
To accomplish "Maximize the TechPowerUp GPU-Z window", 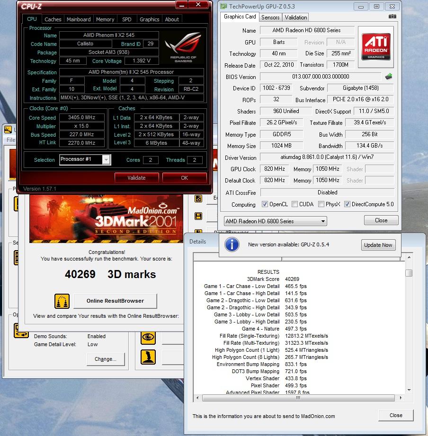I will (x=376, y=7).
